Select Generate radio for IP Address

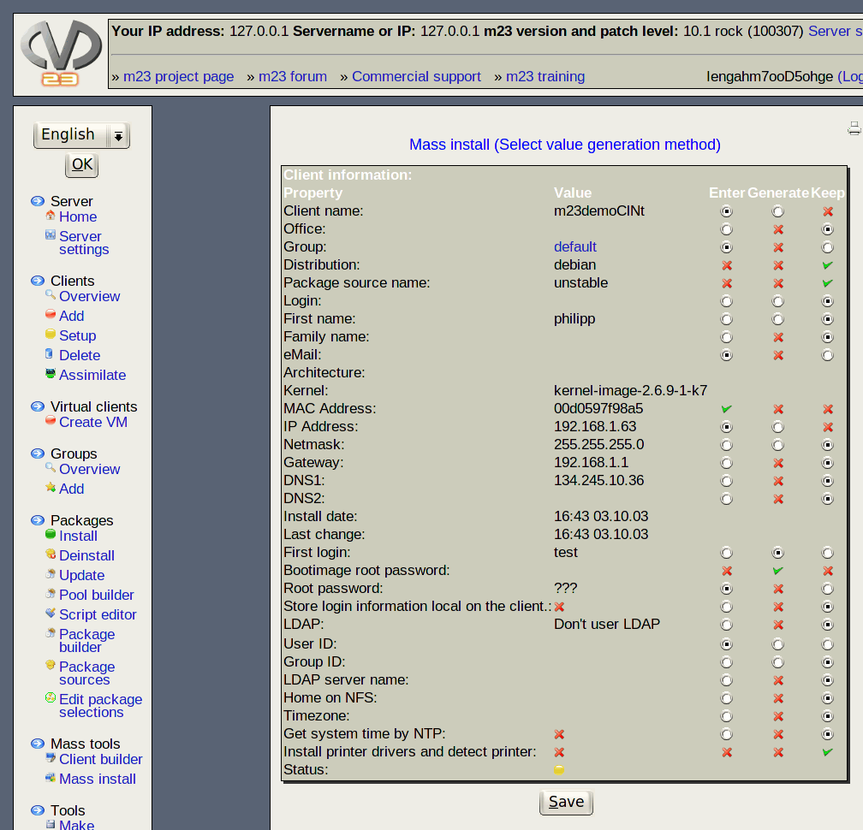point(777,427)
